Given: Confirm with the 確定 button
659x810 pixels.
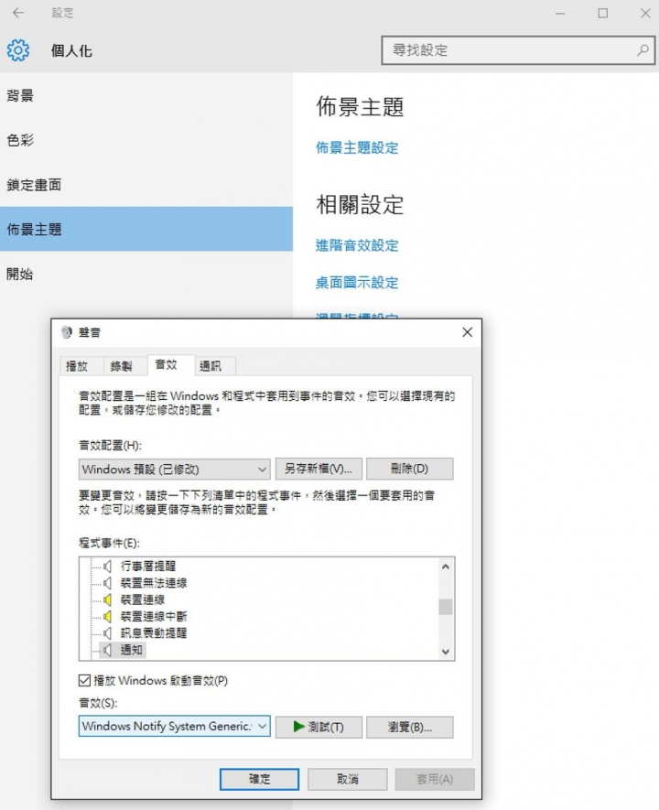Looking at the screenshot, I should coord(259,779).
